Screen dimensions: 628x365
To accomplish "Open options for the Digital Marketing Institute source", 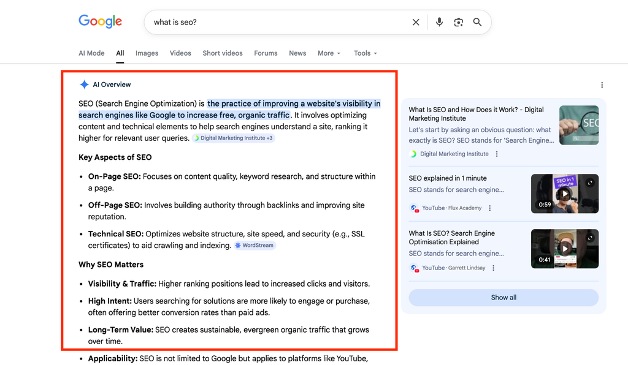I will [497, 154].
